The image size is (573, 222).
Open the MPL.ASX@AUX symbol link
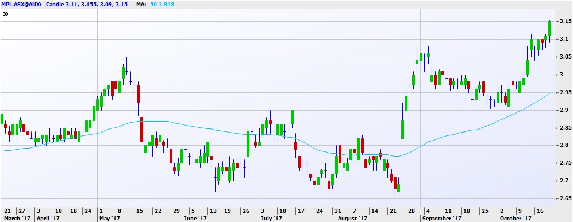(21, 5)
